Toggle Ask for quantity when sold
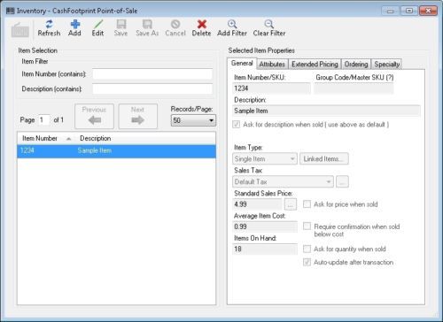Image resolution: width=443 pixels, height=322 pixels. [x=307, y=249]
